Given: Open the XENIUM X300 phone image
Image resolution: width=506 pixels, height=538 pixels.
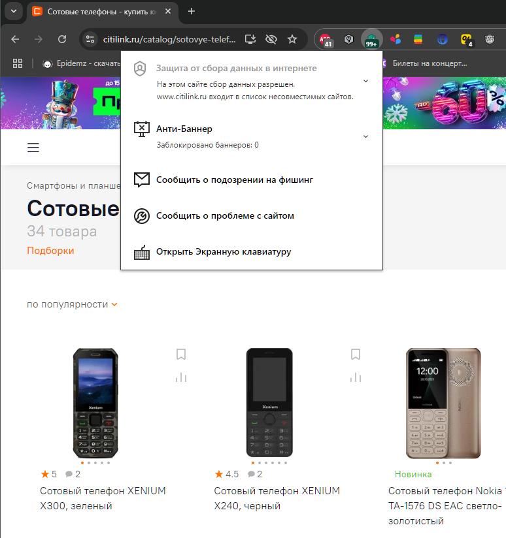Looking at the screenshot, I should coord(95,403).
